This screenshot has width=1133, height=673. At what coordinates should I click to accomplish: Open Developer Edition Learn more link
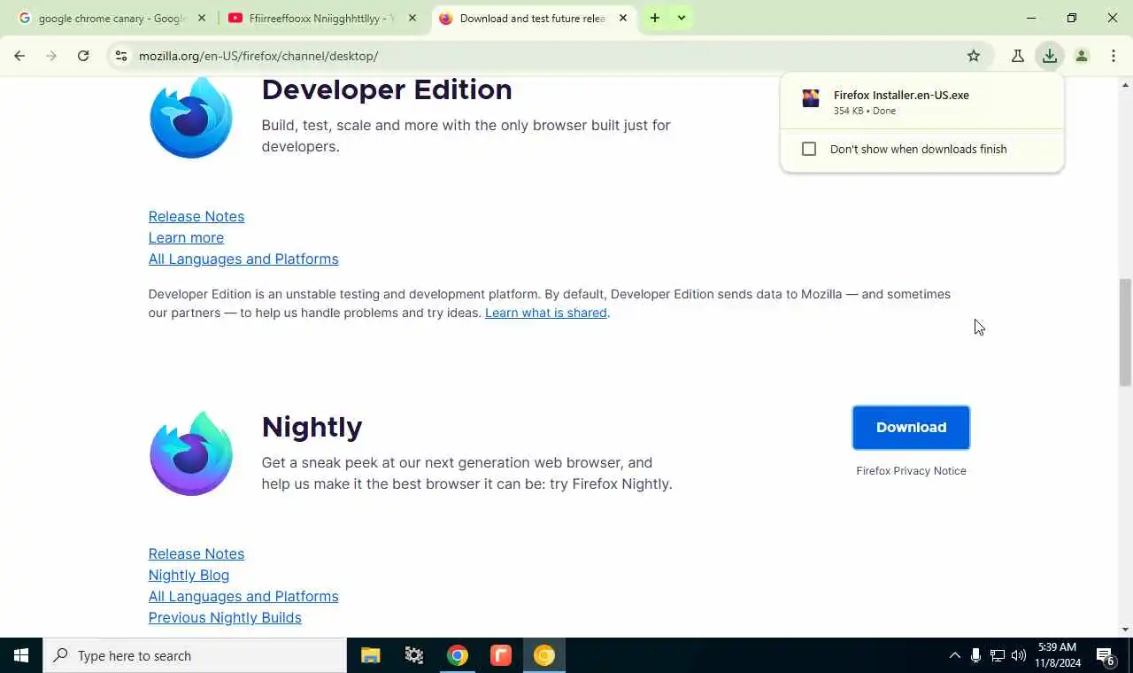[x=186, y=237]
